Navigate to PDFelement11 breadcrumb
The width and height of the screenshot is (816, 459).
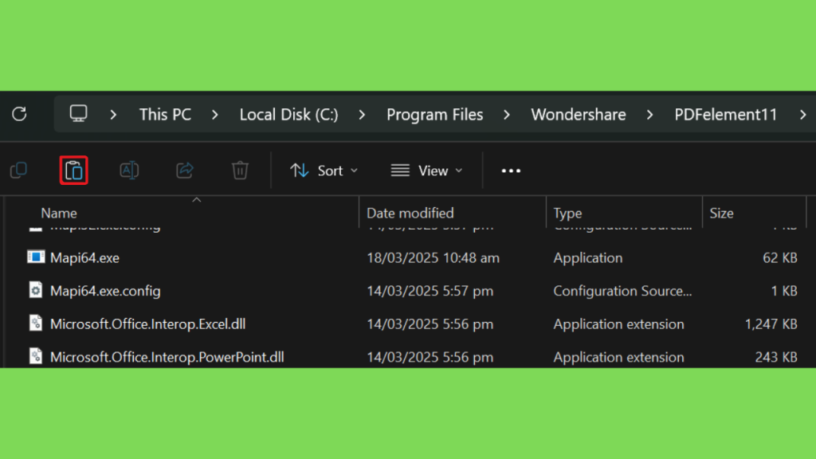(x=725, y=115)
